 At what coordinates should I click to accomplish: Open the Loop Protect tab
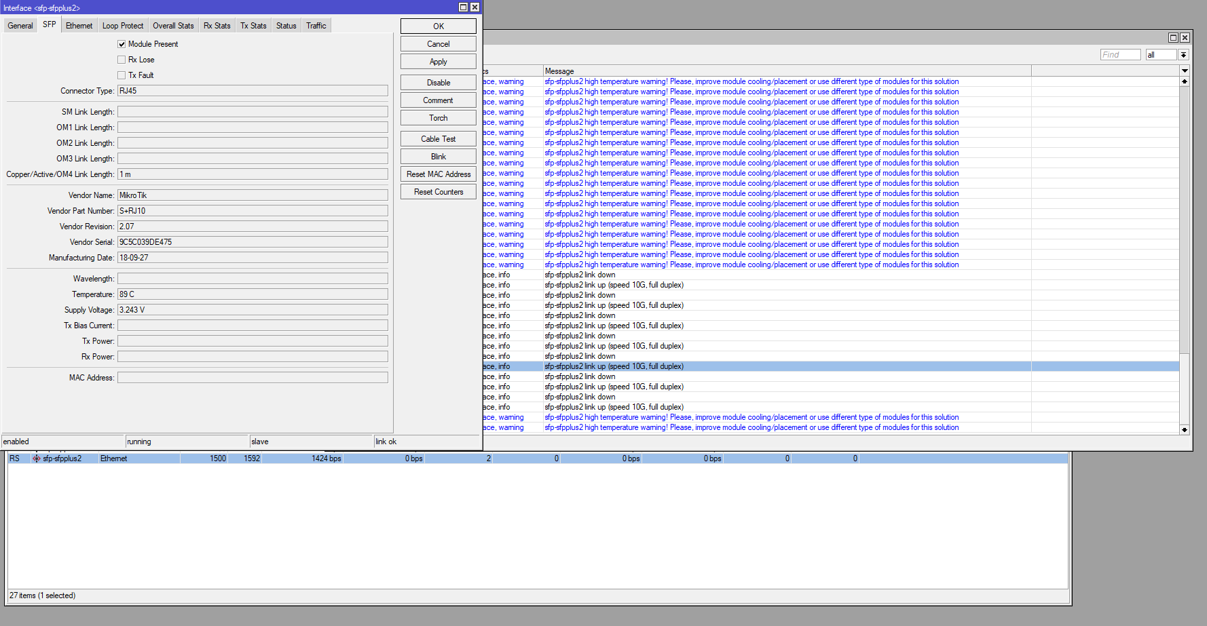pyautogui.click(x=123, y=26)
